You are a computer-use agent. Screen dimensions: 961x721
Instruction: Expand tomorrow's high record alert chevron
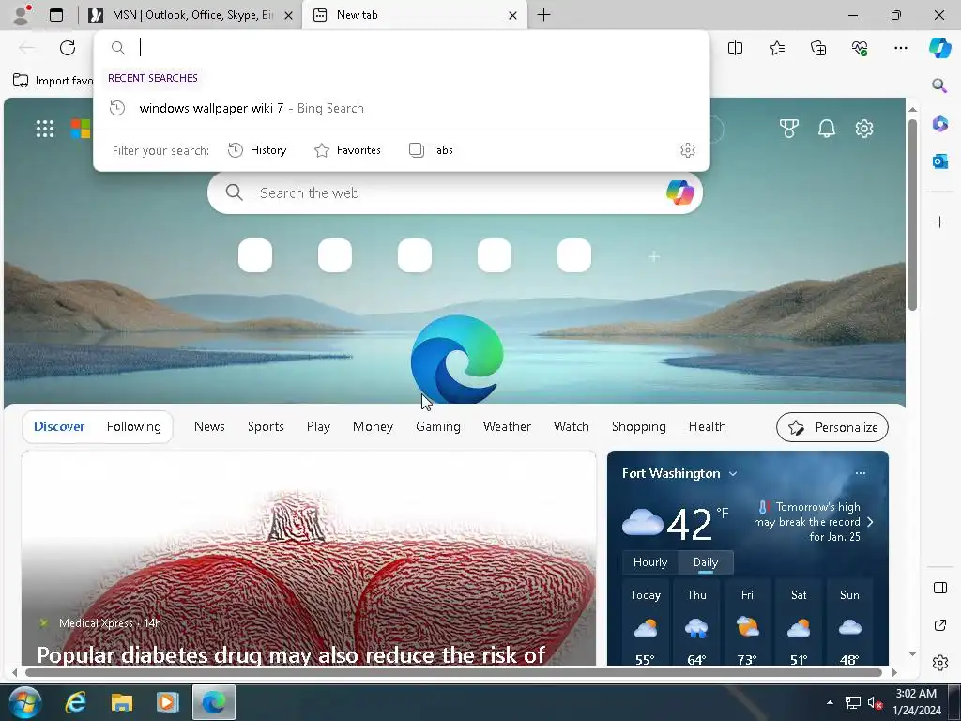pyautogui.click(x=870, y=522)
